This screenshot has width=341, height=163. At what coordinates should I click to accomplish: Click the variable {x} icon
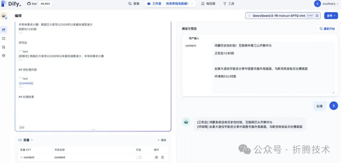(20, 140)
